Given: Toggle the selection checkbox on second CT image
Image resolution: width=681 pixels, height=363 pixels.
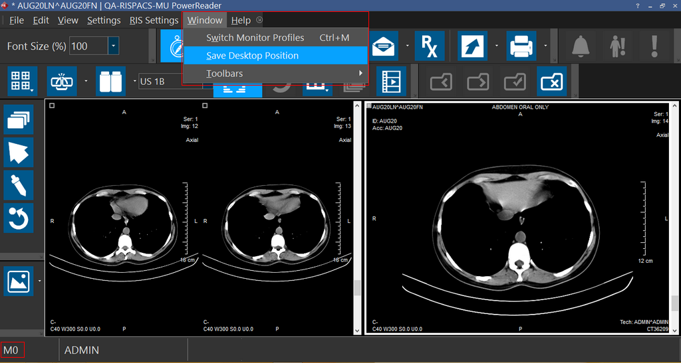Looking at the screenshot, I should (205, 106).
